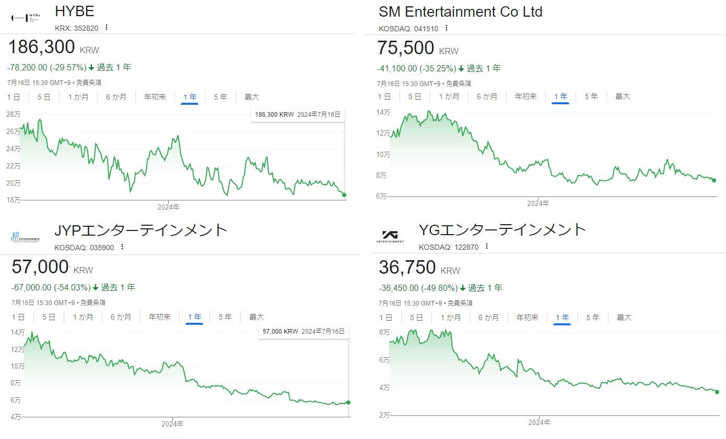The image size is (726, 439).
Task: Click the YG Entertainment logo
Action: [390, 236]
